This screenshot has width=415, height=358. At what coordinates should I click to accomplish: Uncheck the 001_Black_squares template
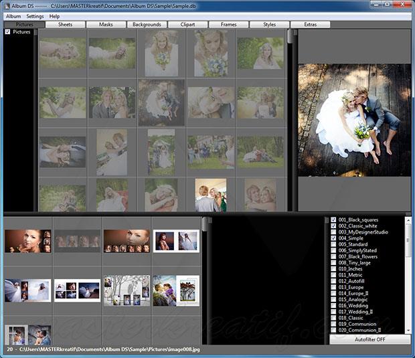pos(334,219)
